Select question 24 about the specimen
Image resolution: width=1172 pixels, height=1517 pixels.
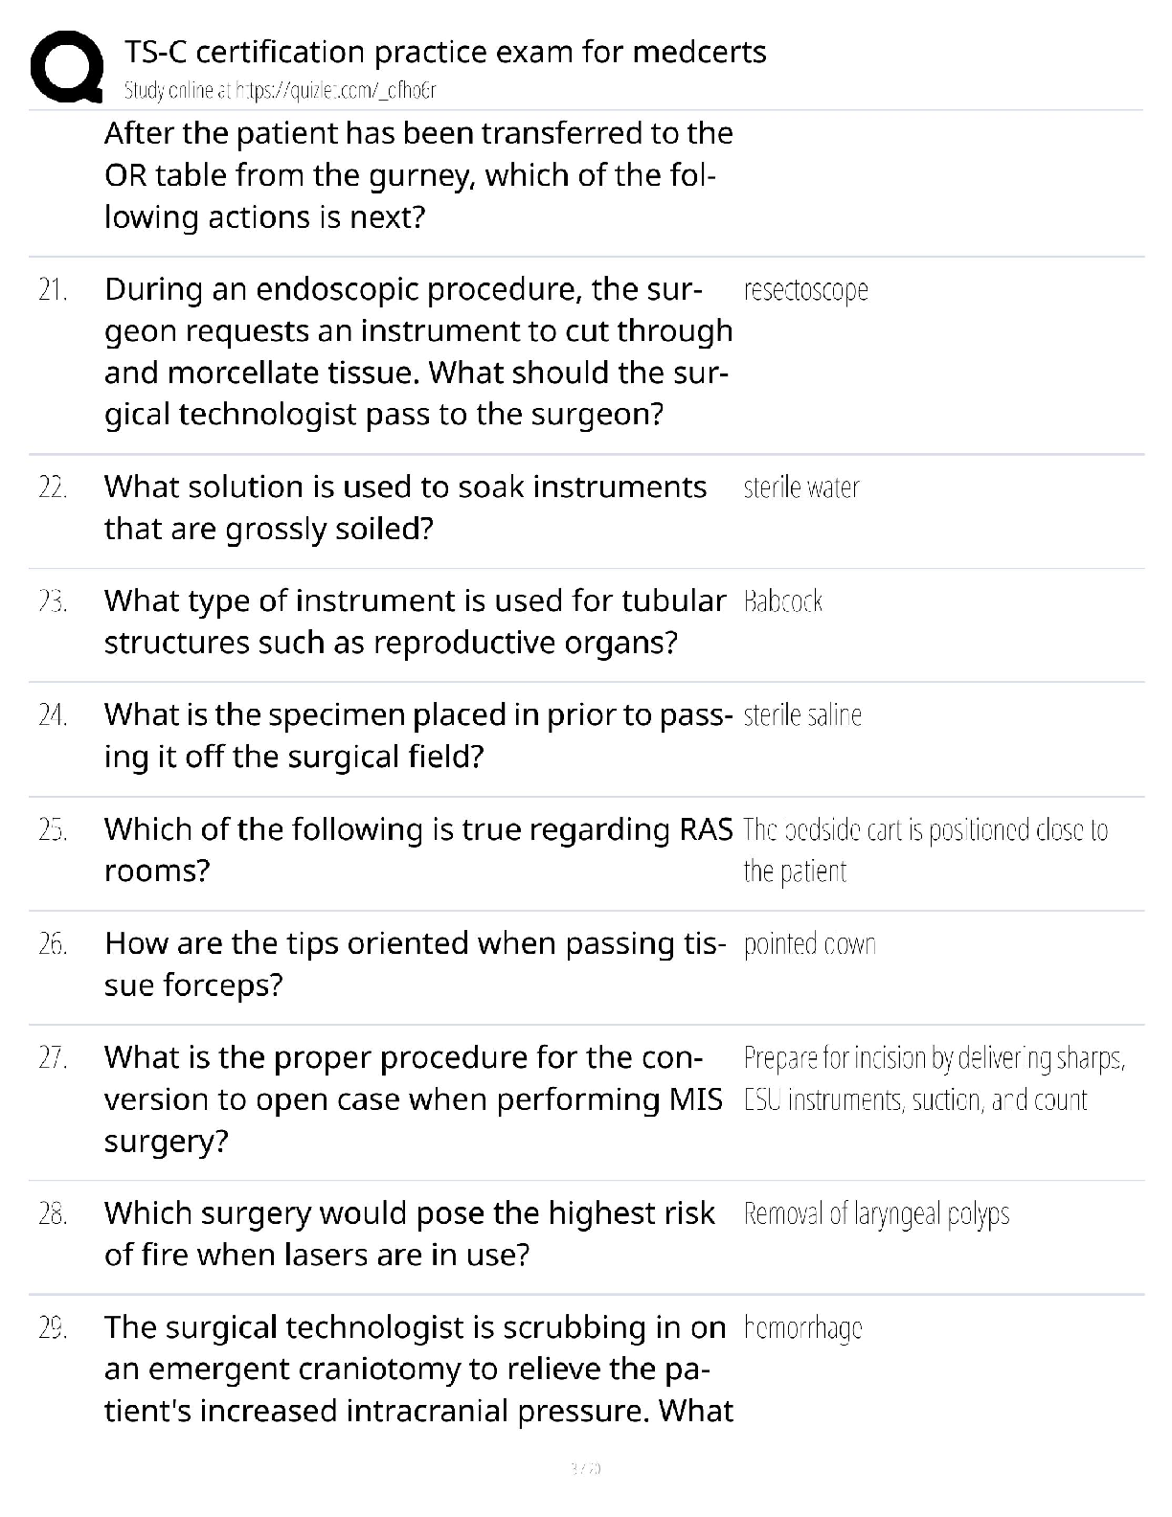coord(418,736)
